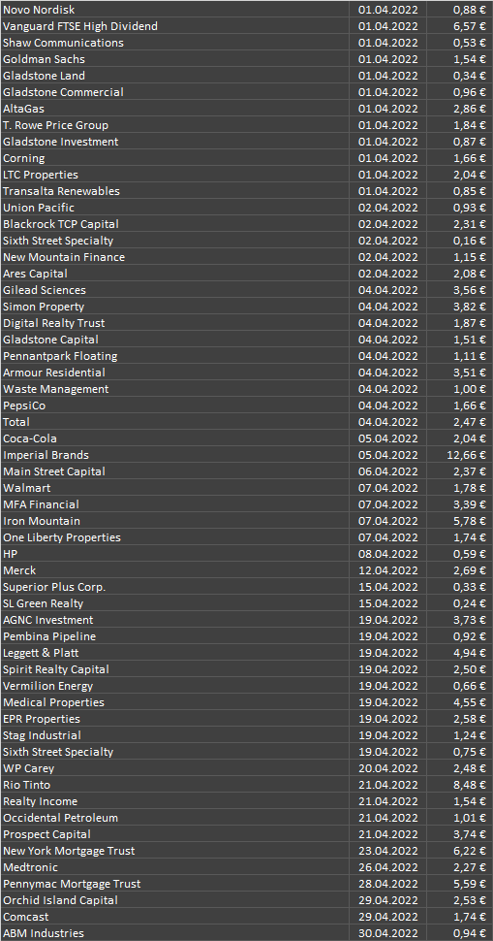The height and width of the screenshot is (941, 493).
Task: Click the Main Street Capital cell
Action: pos(175,471)
